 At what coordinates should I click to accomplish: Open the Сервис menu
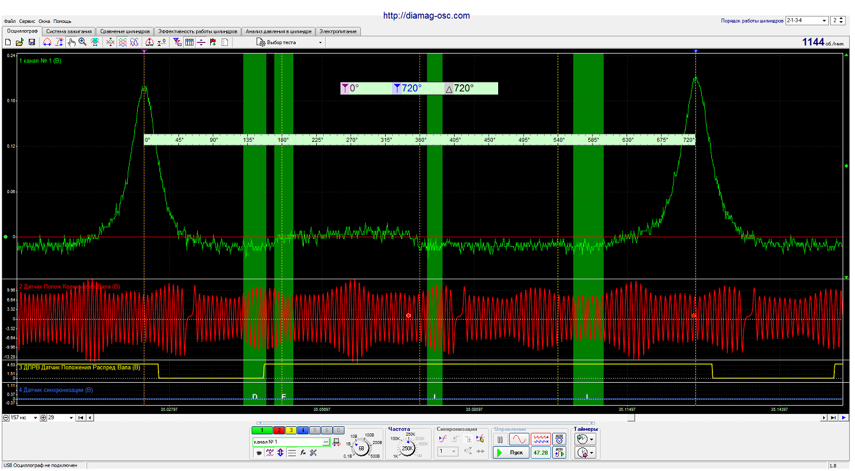tap(27, 21)
